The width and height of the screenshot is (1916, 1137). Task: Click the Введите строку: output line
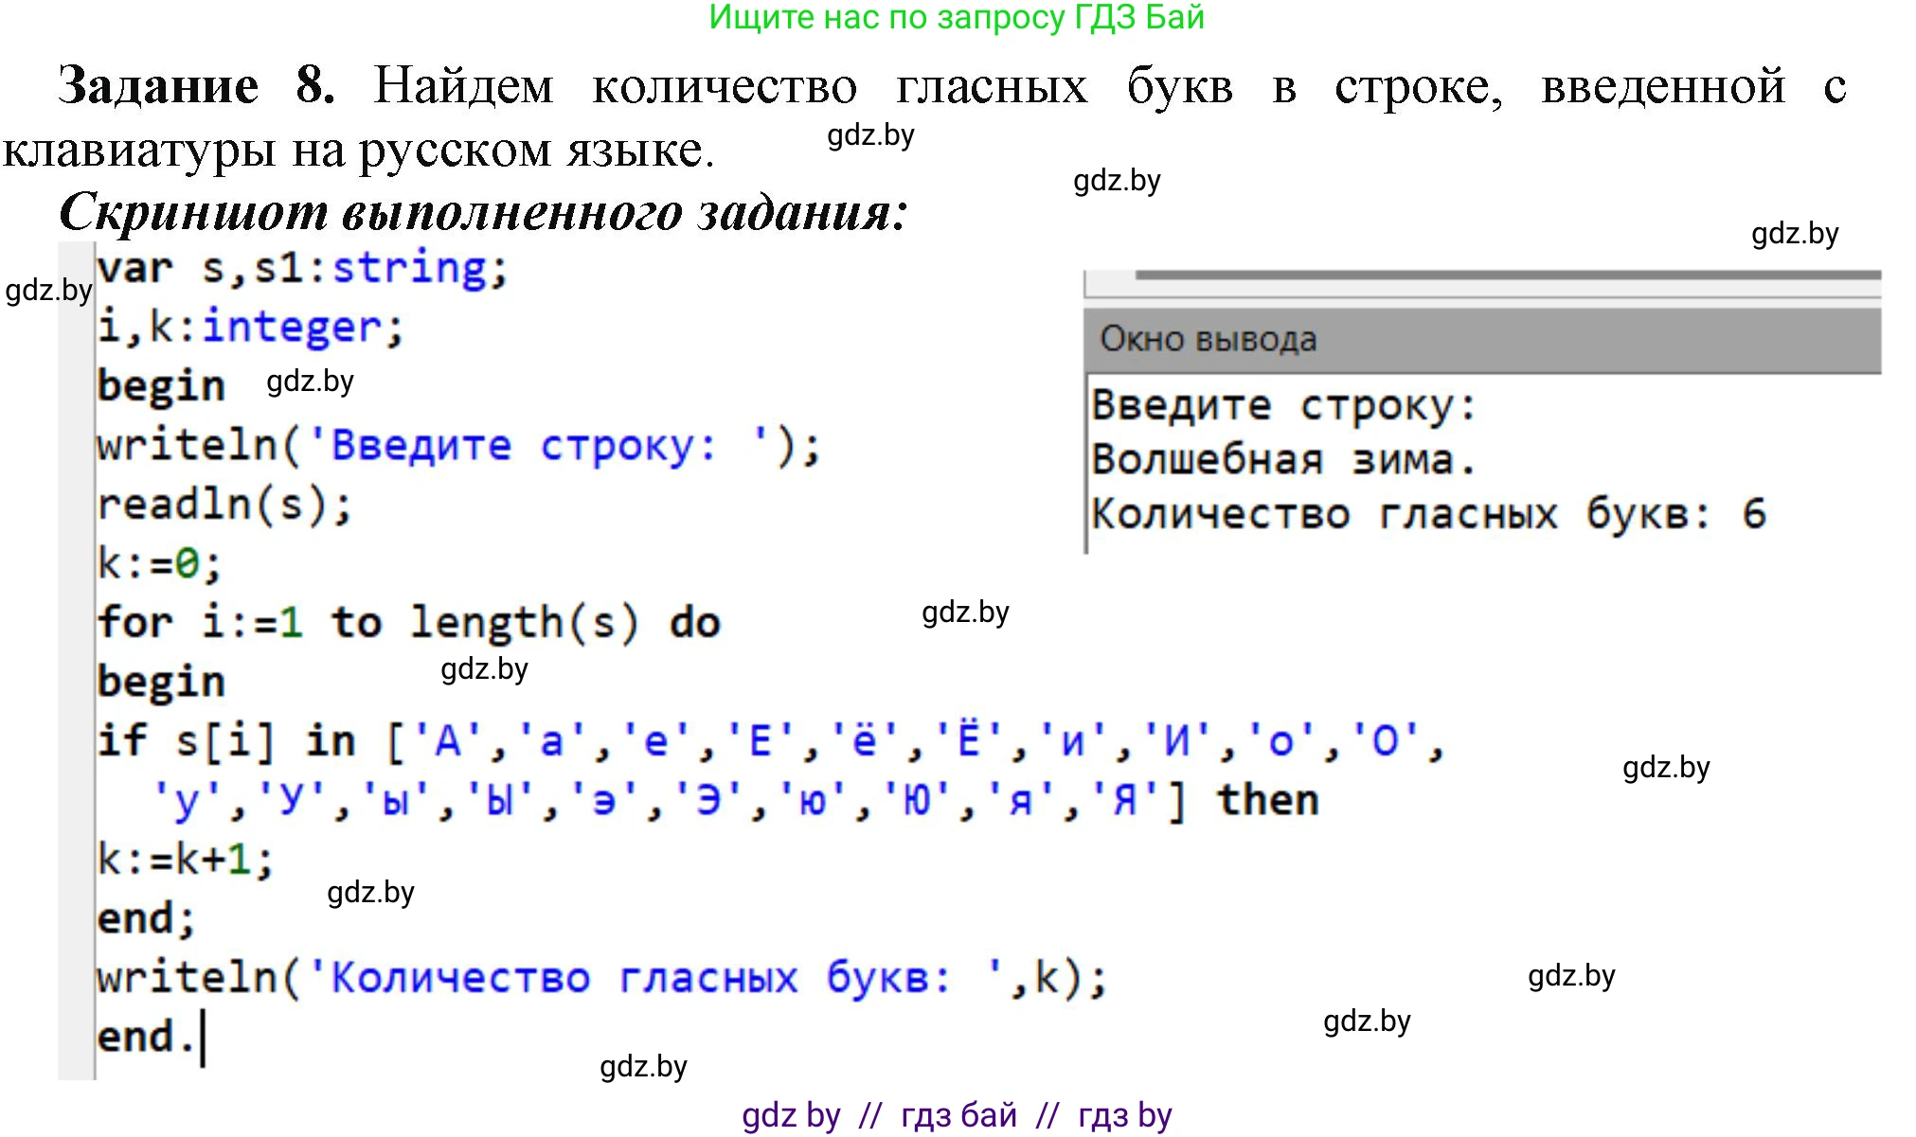coord(1283,405)
